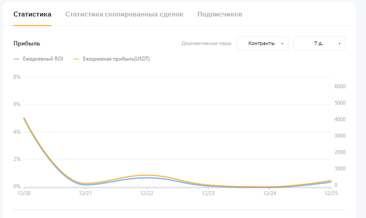Viewport: 366px width, 218px height.
Task: Click the Прибыль section heading
Action: click(27, 43)
